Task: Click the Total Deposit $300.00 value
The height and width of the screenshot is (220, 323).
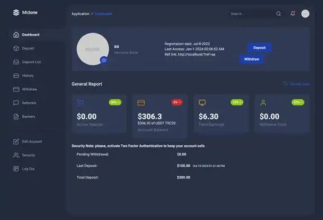Action: coord(183,177)
